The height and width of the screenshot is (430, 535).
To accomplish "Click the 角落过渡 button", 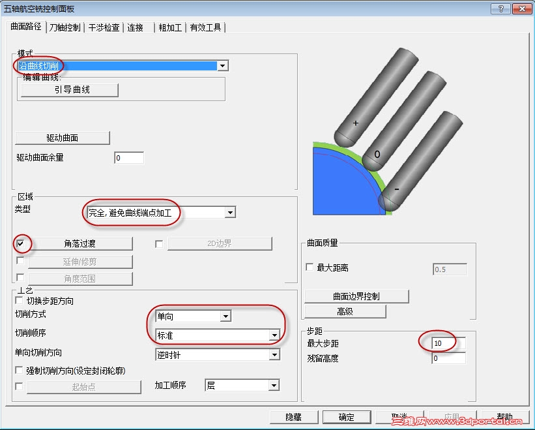I will pyautogui.click(x=80, y=243).
